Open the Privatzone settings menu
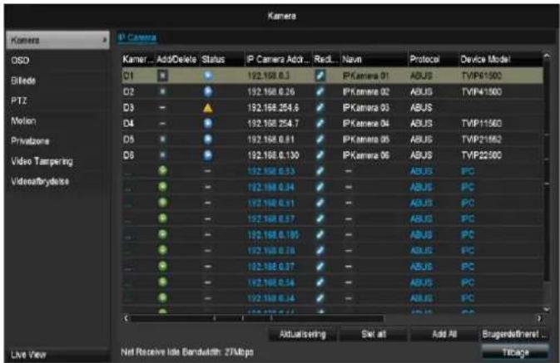This screenshot has width=560, height=363. tap(30, 141)
